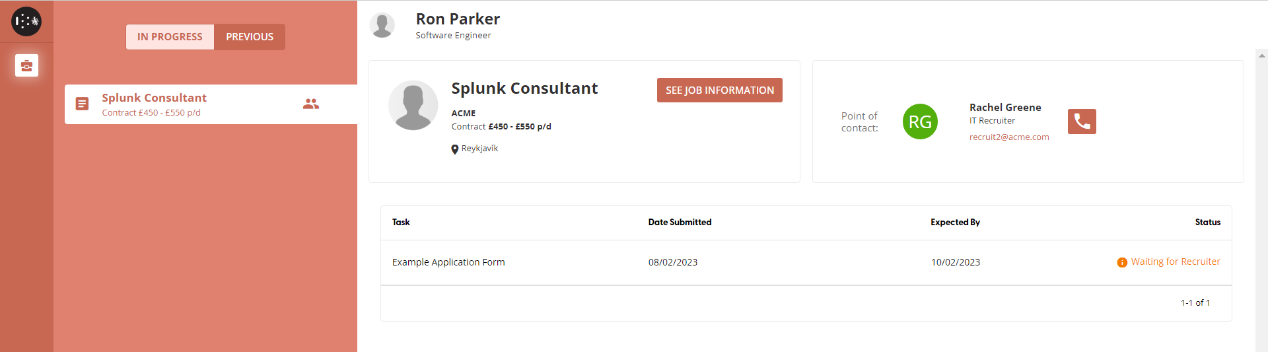Click the location pin icon near Reykjavík
The height and width of the screenshot is (352, 1268).
click(455, 149)
